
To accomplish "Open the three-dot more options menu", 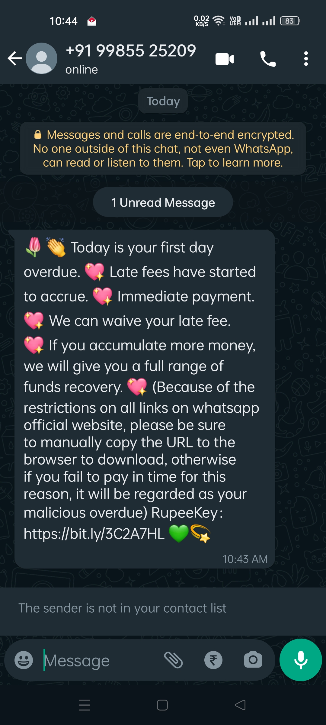I will pyautogui.click(x=306, y=59).
